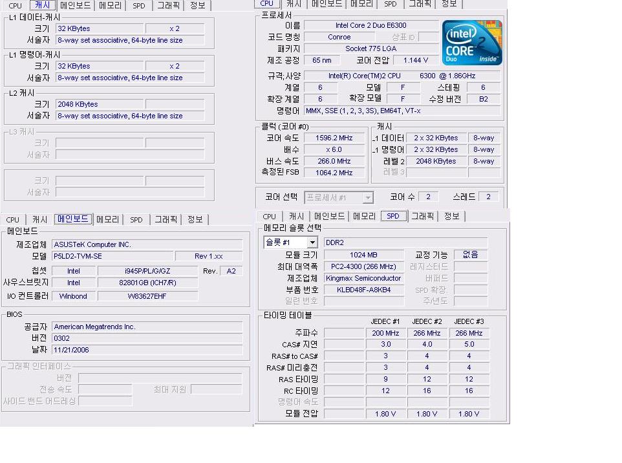Open 메인보드 tab in the SPD window

pos(329,216)
